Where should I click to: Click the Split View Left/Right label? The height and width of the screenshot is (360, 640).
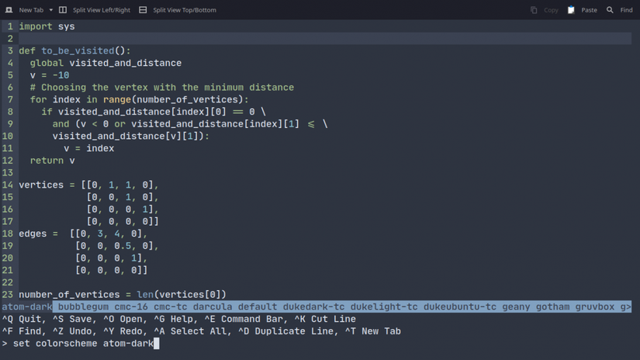click(102, 10)
